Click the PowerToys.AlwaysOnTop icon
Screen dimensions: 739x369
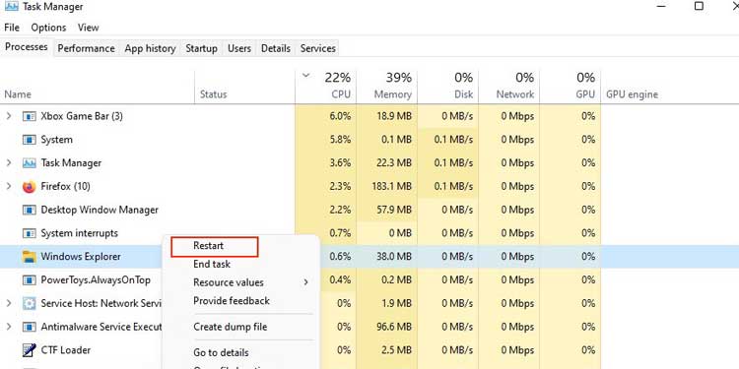pos(30,280)
